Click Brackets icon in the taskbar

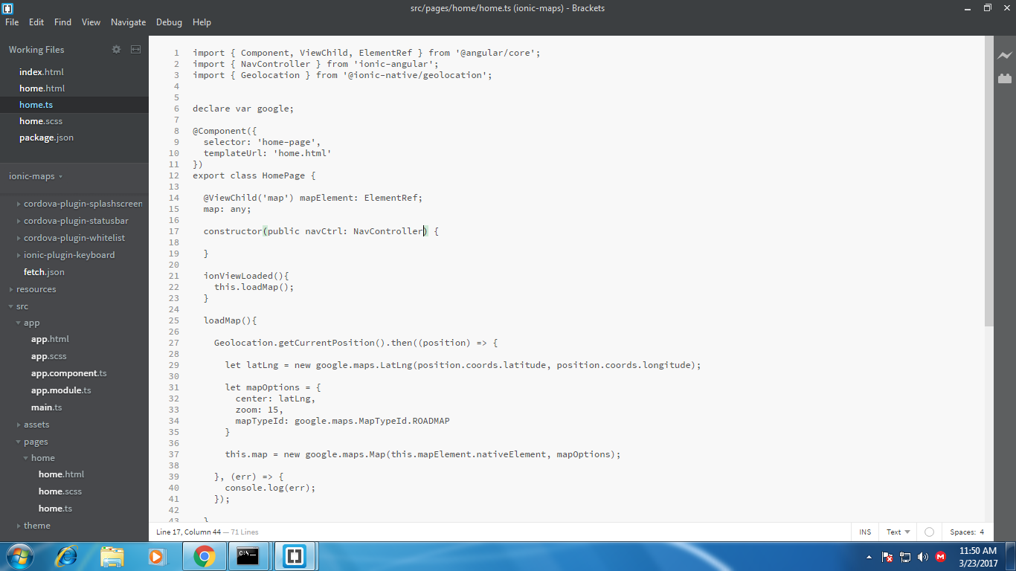(295, 556)
